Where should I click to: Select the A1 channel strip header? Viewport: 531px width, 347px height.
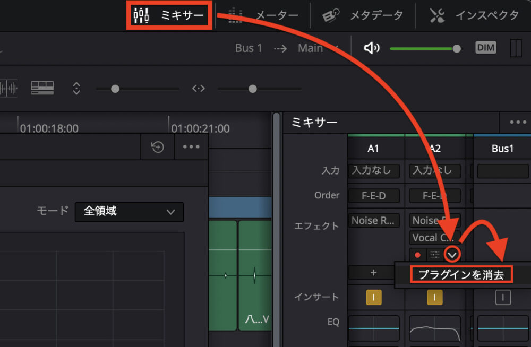tap(373, 148)
